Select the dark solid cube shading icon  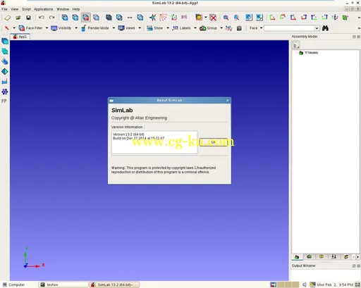tap(109, 18)
